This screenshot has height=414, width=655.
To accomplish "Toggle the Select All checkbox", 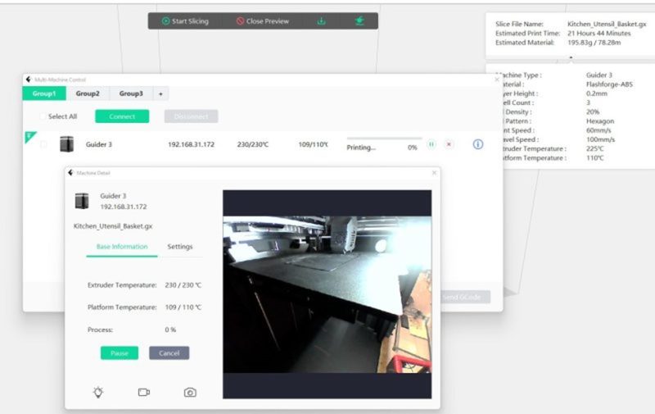I will tap(43, 116).
